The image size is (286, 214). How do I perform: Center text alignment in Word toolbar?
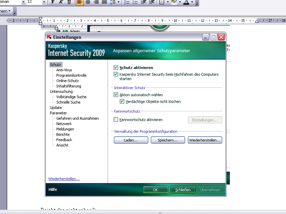coord(88,2)
